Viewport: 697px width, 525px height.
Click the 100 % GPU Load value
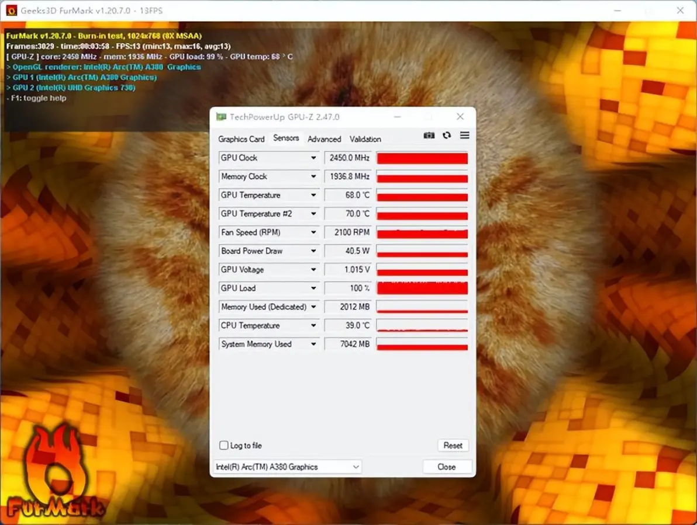(x=348, y=288)
